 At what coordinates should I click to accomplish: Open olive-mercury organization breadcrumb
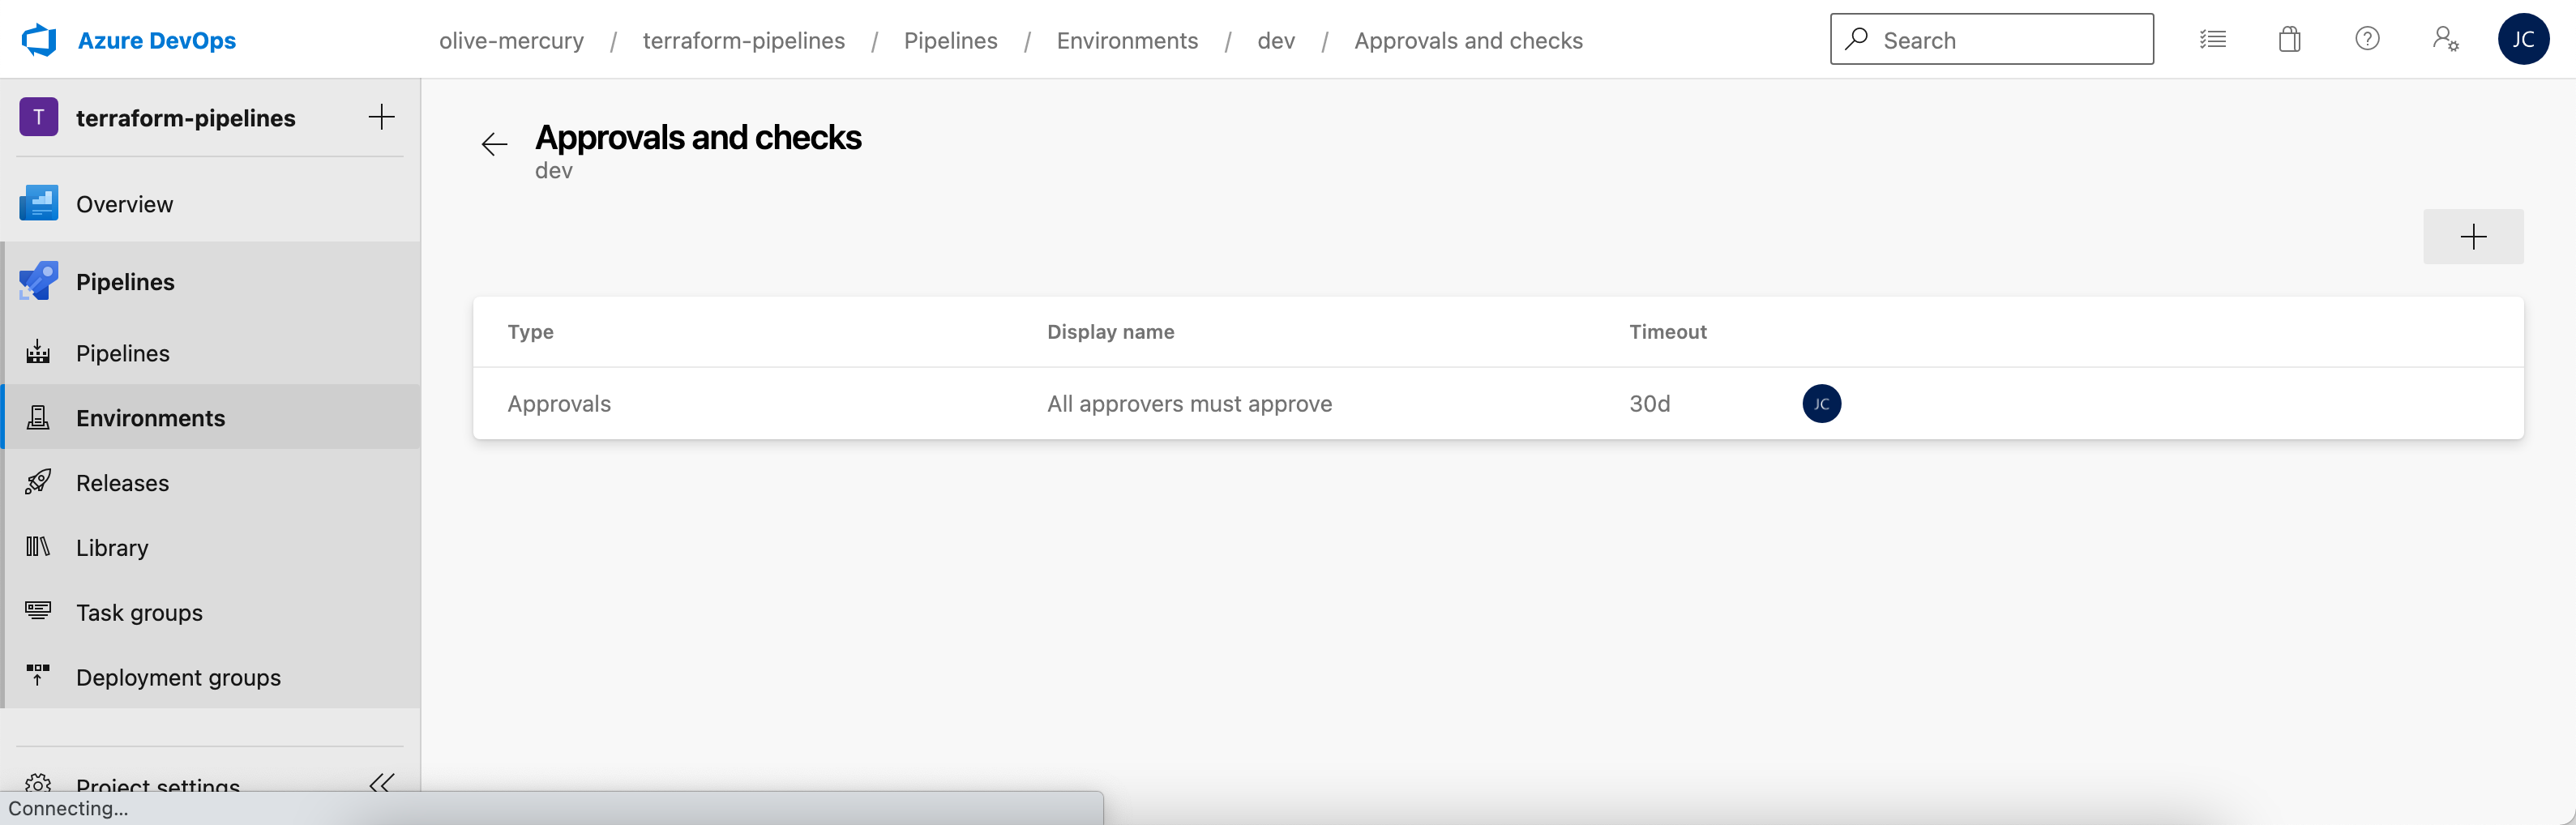(x=511, y=40)
